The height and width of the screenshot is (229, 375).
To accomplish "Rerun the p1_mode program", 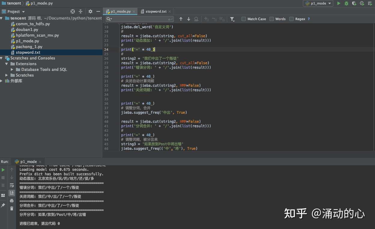I will (x=3, y=170).
